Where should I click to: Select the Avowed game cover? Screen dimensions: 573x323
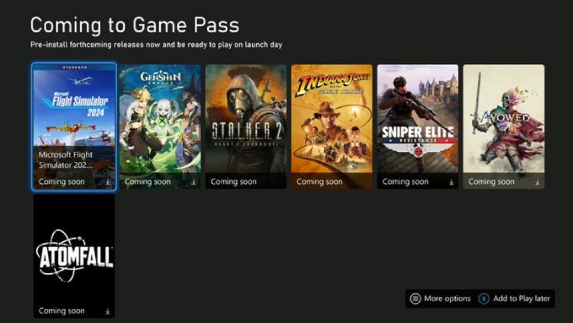(504, 127)
